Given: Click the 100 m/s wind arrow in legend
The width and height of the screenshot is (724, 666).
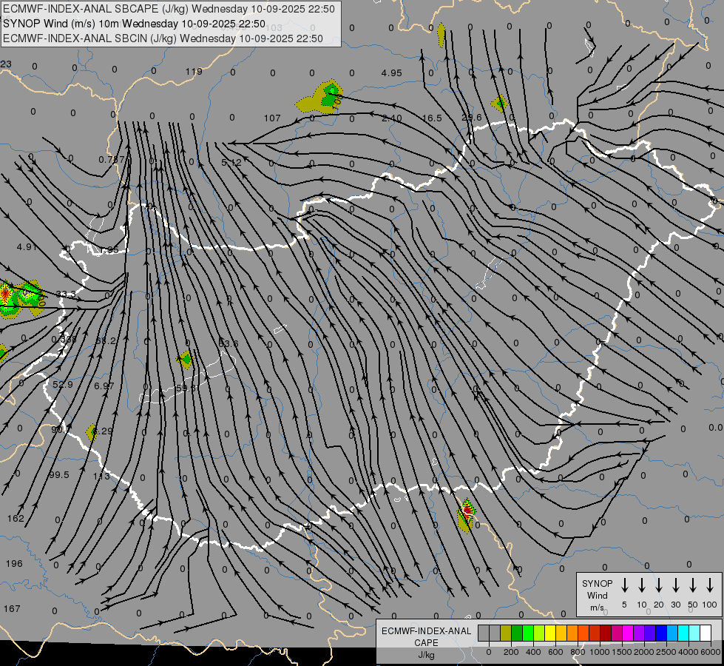Looking at the screenshot, I should click(x=710, y=585).
